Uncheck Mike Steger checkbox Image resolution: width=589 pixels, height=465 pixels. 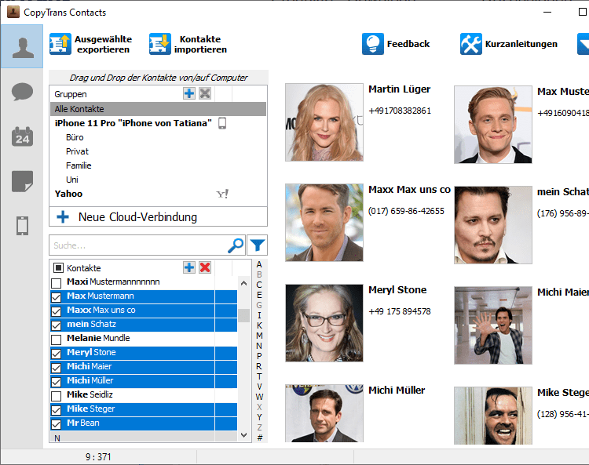pos(57,410)
